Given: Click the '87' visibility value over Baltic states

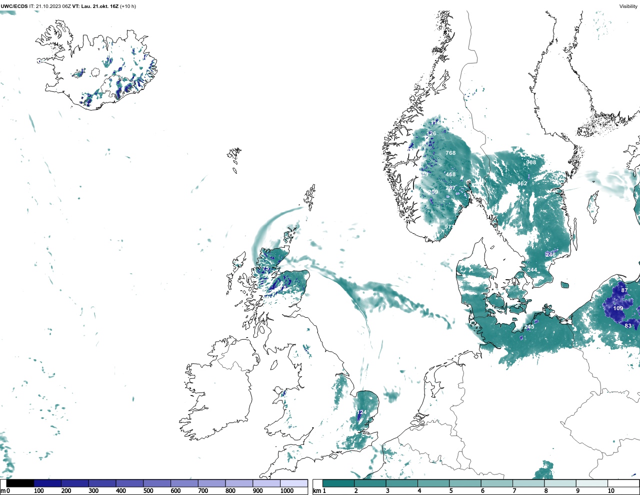Looking at the screenshot, I should point(624,290).
